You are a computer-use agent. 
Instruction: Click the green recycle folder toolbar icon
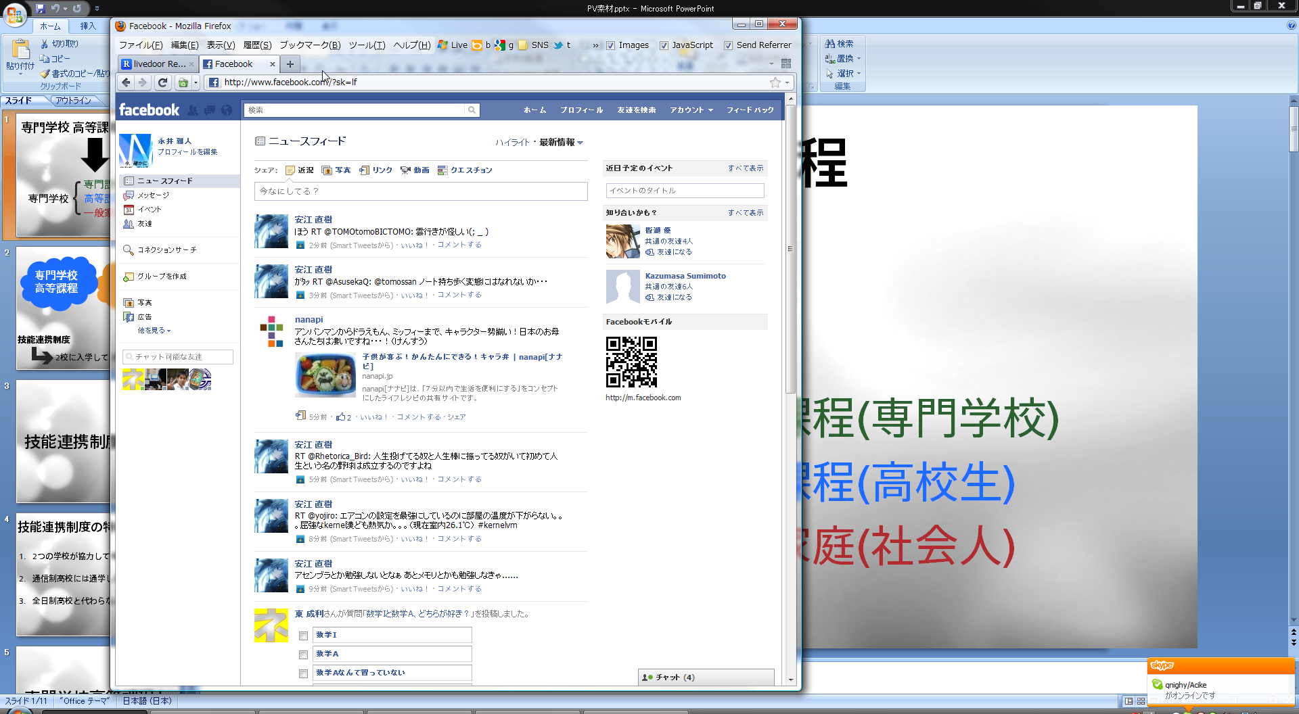183,82
